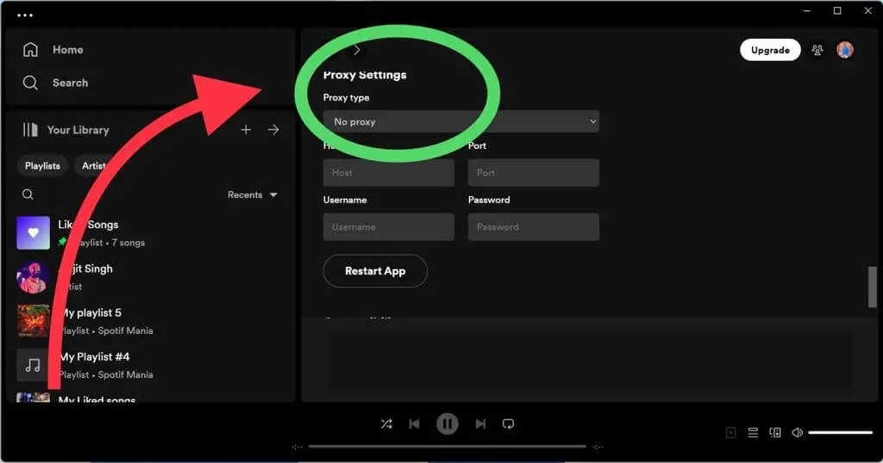Viewport: 883px width, 463px height.
Task: Open My playlist 5 cover thumbnail
Action: 34,321
